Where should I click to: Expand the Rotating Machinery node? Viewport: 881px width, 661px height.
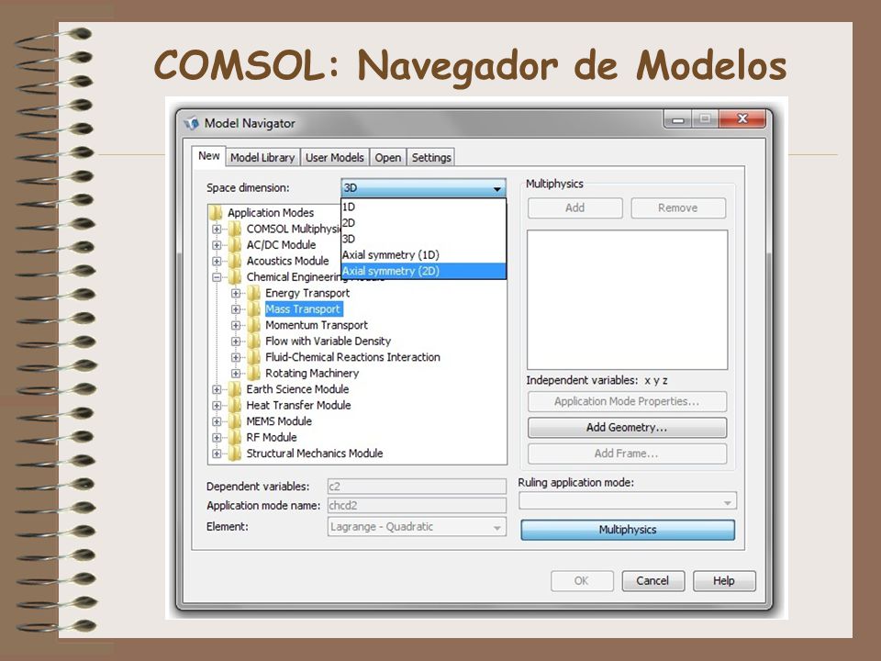236,374
